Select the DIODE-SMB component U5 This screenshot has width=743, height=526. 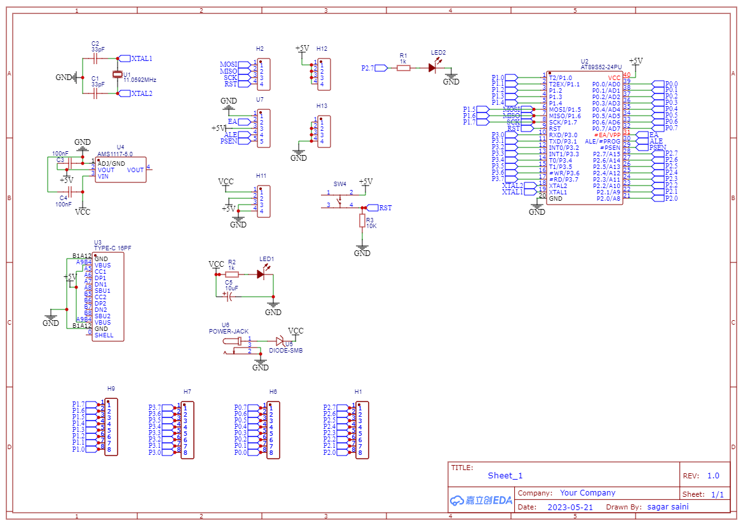pyautogui.click(x=280, y=341)
